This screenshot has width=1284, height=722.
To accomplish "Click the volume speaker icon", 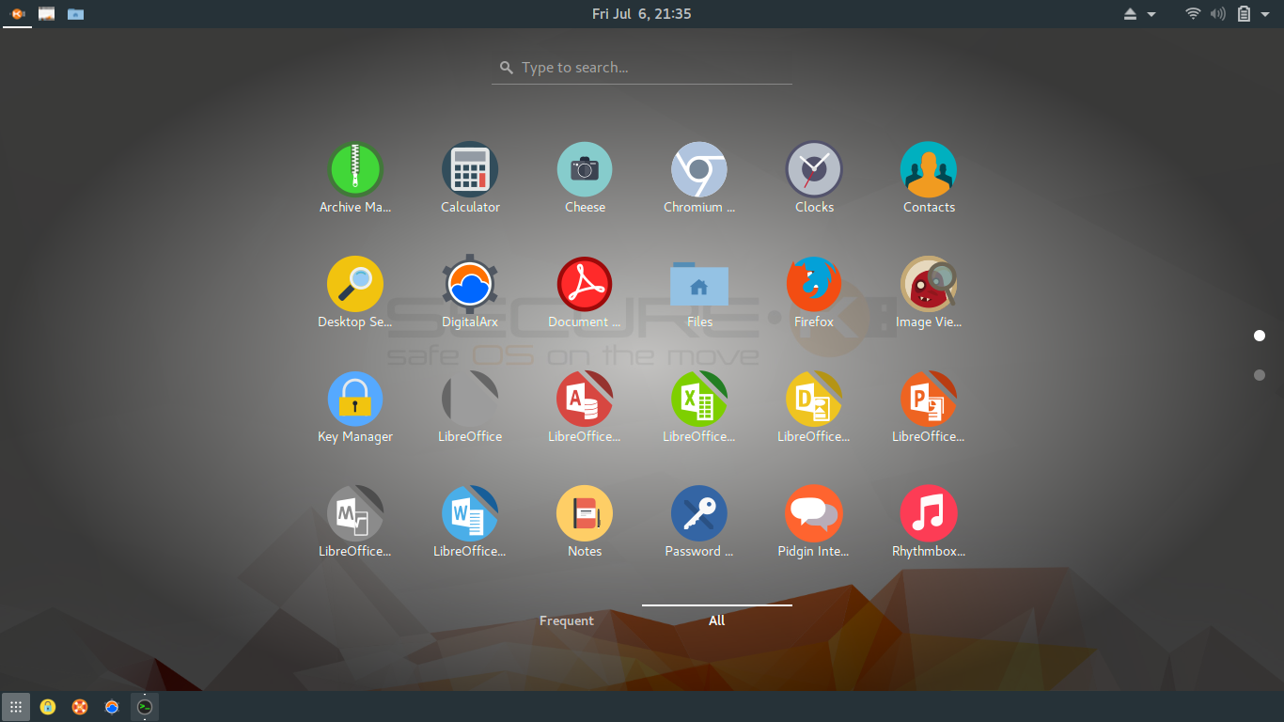I will coord(1218,13).
